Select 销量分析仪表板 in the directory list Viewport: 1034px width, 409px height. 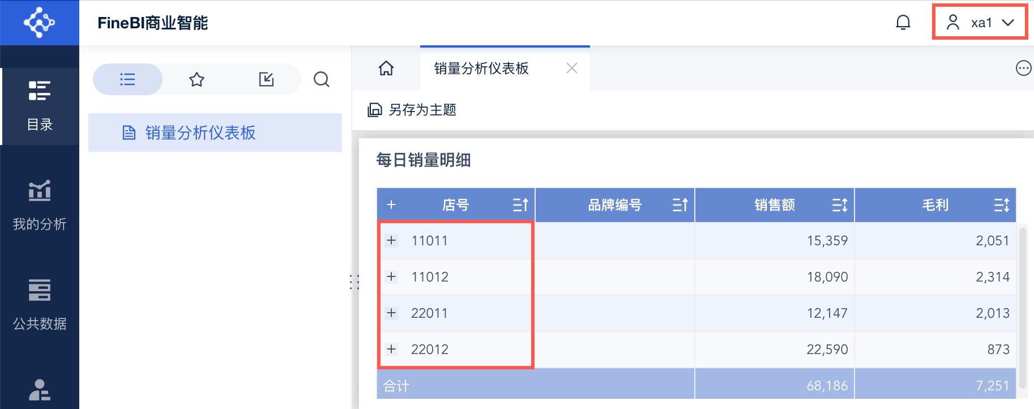click(x=200, y=133)
